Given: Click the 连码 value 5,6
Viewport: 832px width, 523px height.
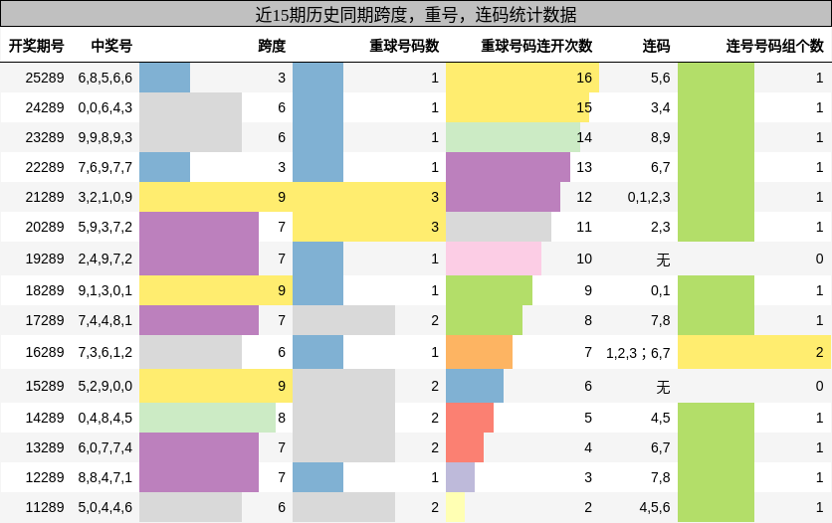Looking at the screenshot, I should pos(660,78).
